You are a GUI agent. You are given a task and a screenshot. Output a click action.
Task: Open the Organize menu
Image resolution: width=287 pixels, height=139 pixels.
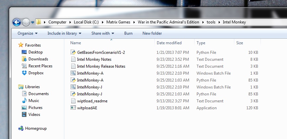(28, 33)
